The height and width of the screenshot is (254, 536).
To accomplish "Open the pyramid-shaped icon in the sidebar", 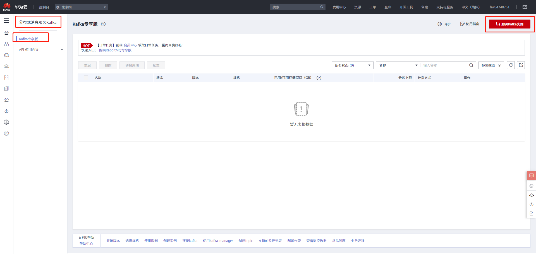I will click(x=6, y=111).
